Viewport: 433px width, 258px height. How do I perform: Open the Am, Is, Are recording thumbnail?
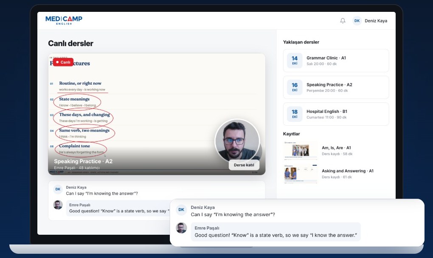tap(301, 151)
